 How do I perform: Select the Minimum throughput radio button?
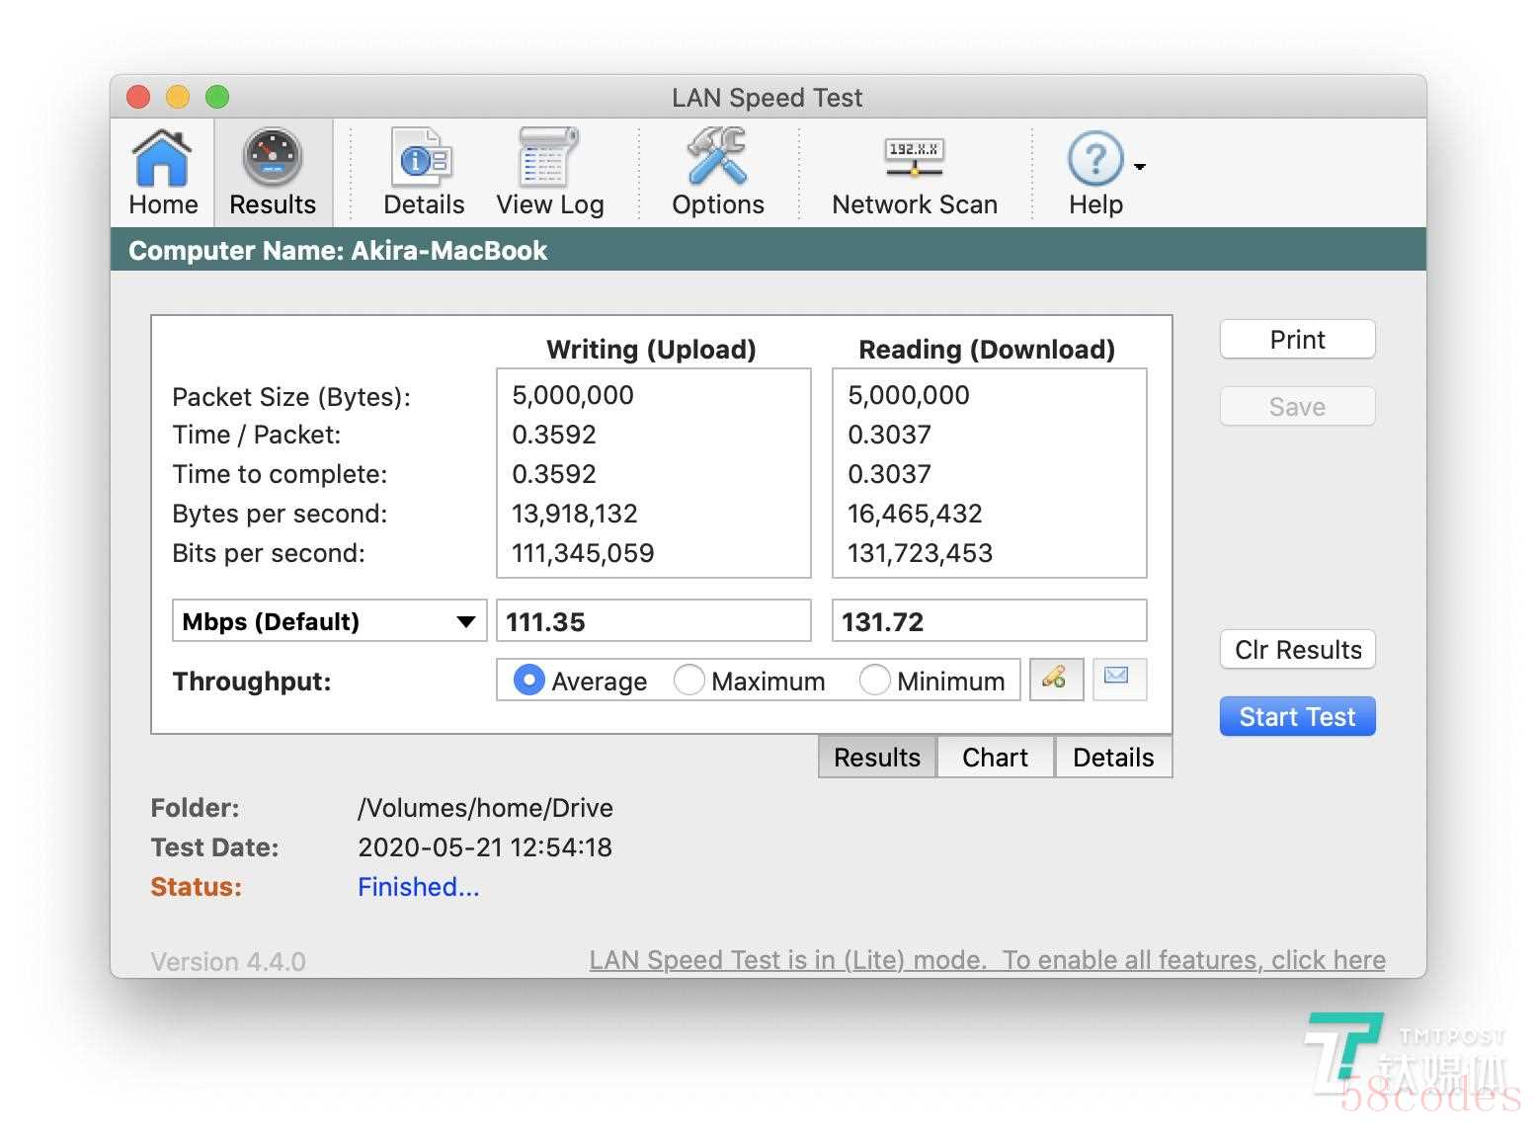[x=874, y=681]
